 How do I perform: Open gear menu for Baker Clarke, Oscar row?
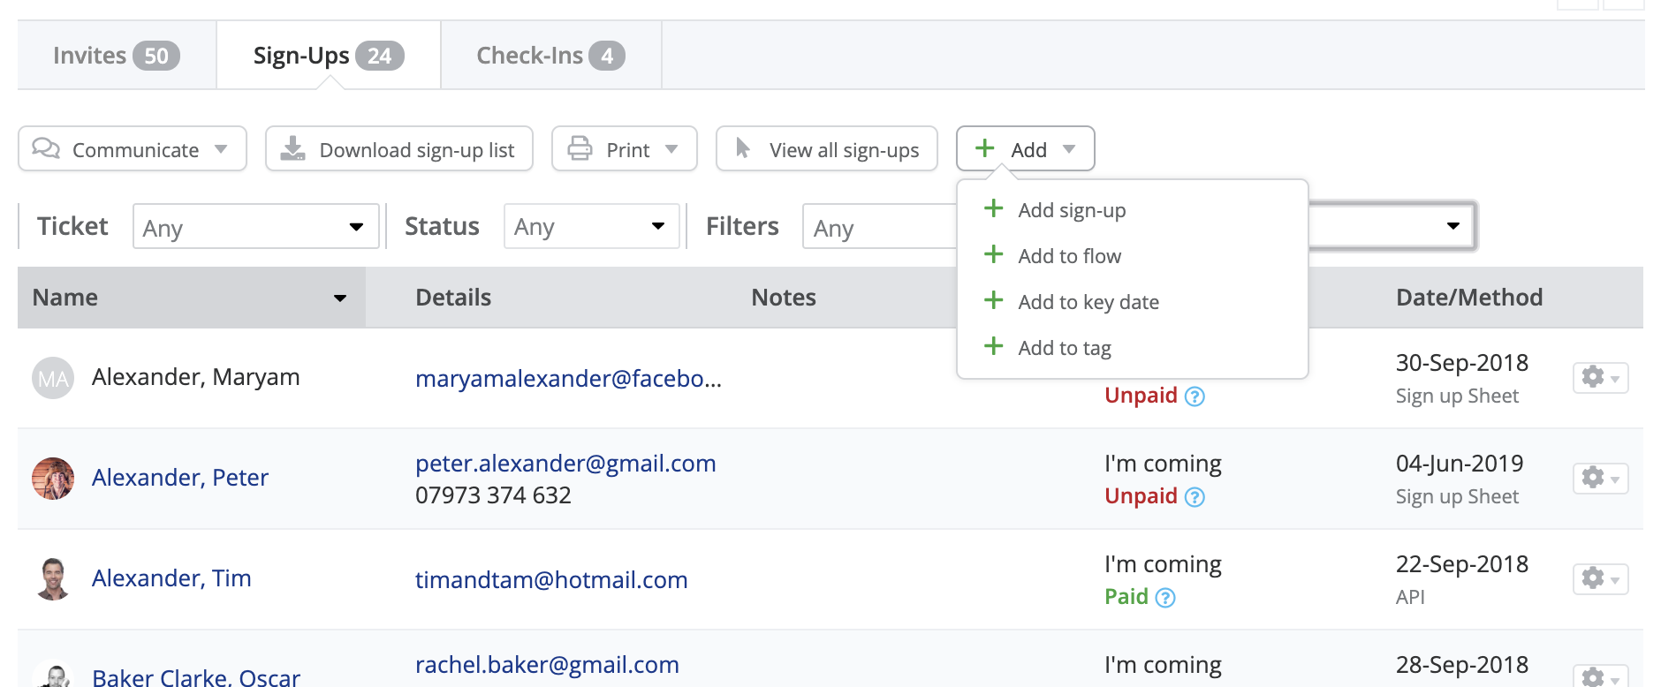[1600, 676]
